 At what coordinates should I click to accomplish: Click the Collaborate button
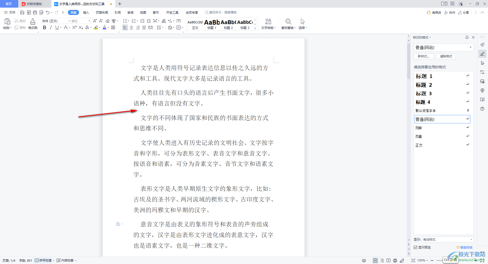(450, 12)
